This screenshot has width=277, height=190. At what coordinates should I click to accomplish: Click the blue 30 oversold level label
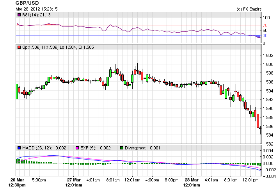coord(265,36)
